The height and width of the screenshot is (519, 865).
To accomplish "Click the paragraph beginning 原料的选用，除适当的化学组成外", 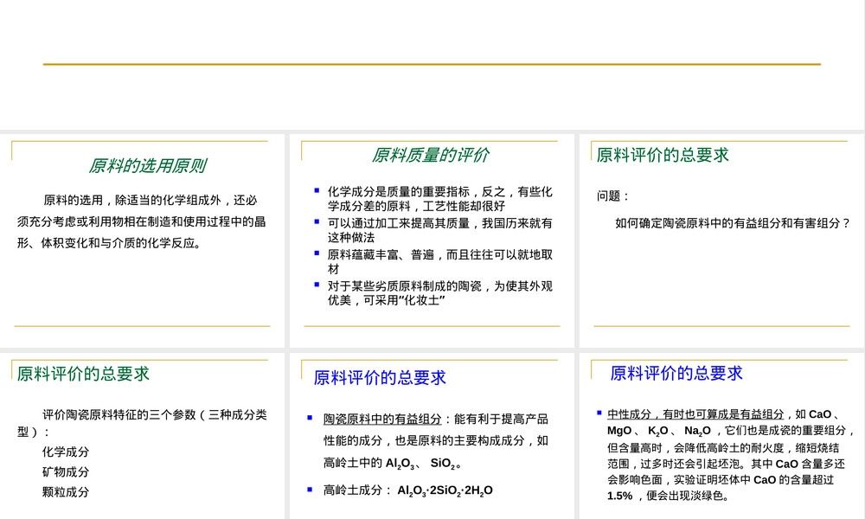I will pos(142,221).
